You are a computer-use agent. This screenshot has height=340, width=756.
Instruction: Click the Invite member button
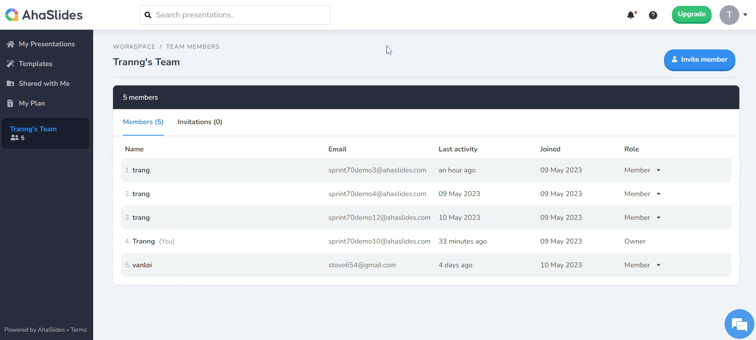point(699,60)
